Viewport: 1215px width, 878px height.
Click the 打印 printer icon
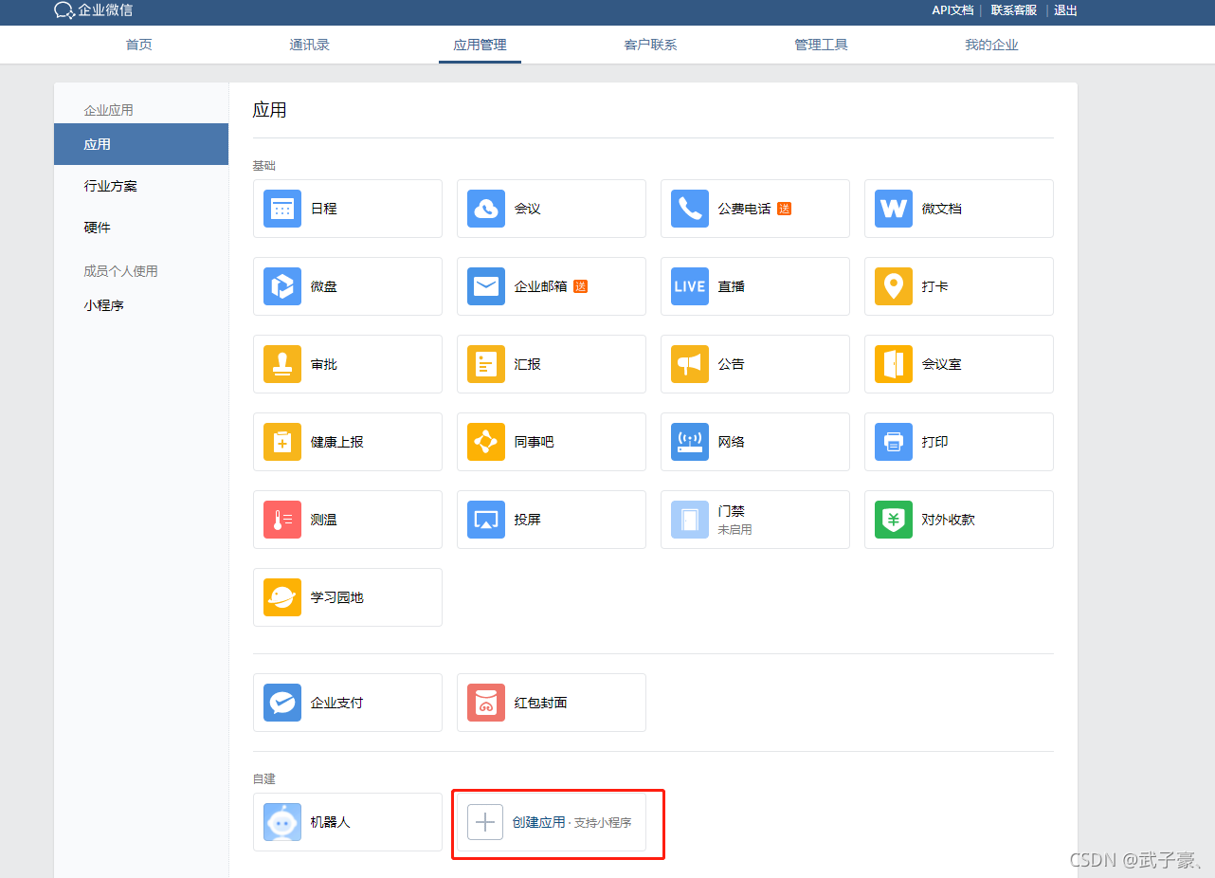click(894, 442)
